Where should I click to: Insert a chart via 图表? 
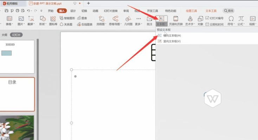point(82,18)
